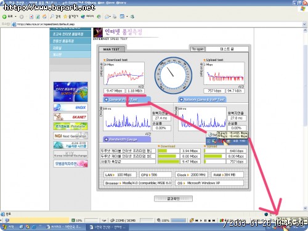Viewport: 308px width, 231px height.
Task: Launch the first quick launch icon
Action: (x=22, y=227)
